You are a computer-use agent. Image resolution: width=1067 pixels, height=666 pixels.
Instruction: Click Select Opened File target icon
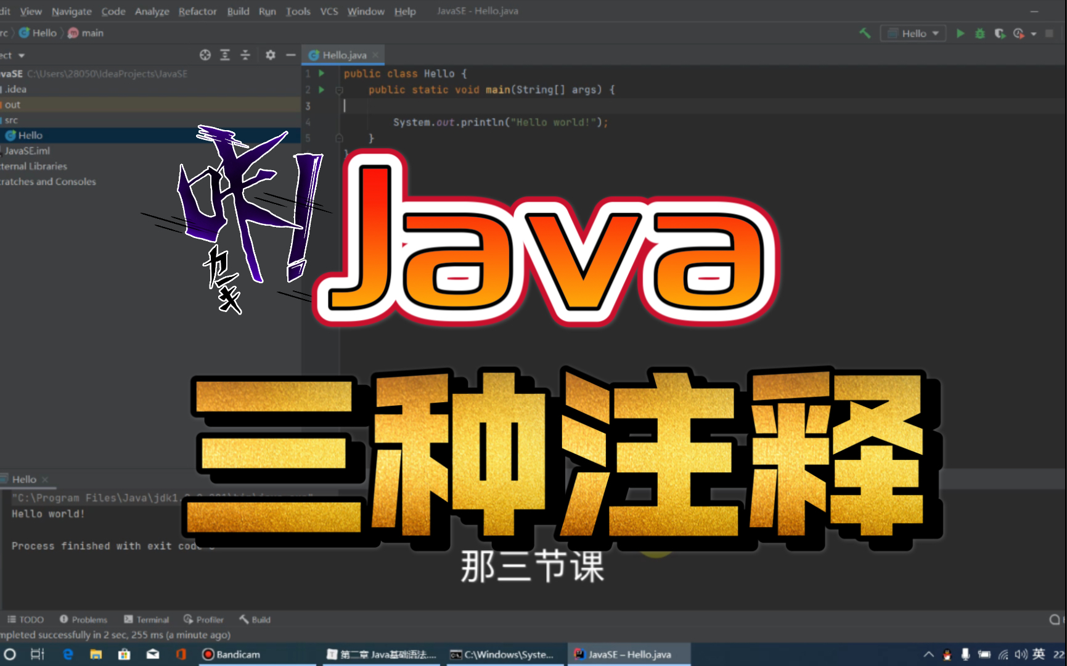[x=205, y=55]
